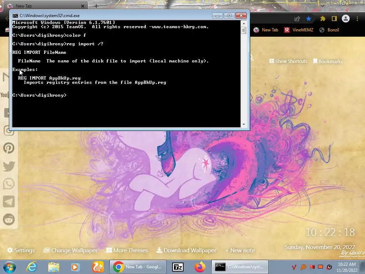Open the Action Center red flag icon

312,267
